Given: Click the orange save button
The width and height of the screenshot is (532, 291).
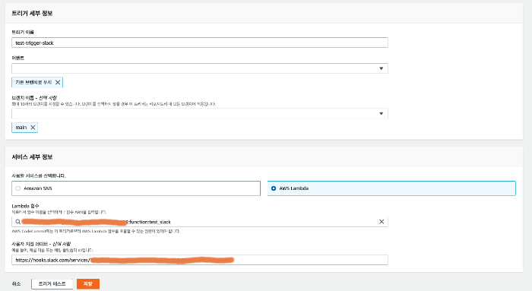Looking at the screenshot, I should point(88,284).
